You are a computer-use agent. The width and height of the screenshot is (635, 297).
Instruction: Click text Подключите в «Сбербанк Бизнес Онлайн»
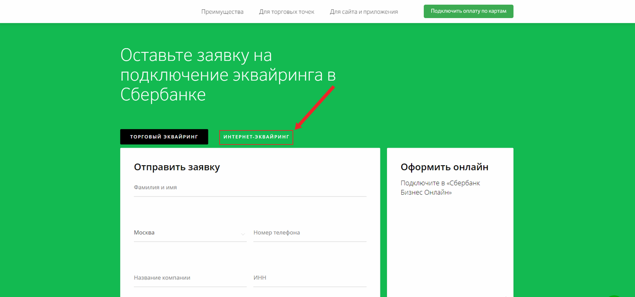tap(440, 188)
